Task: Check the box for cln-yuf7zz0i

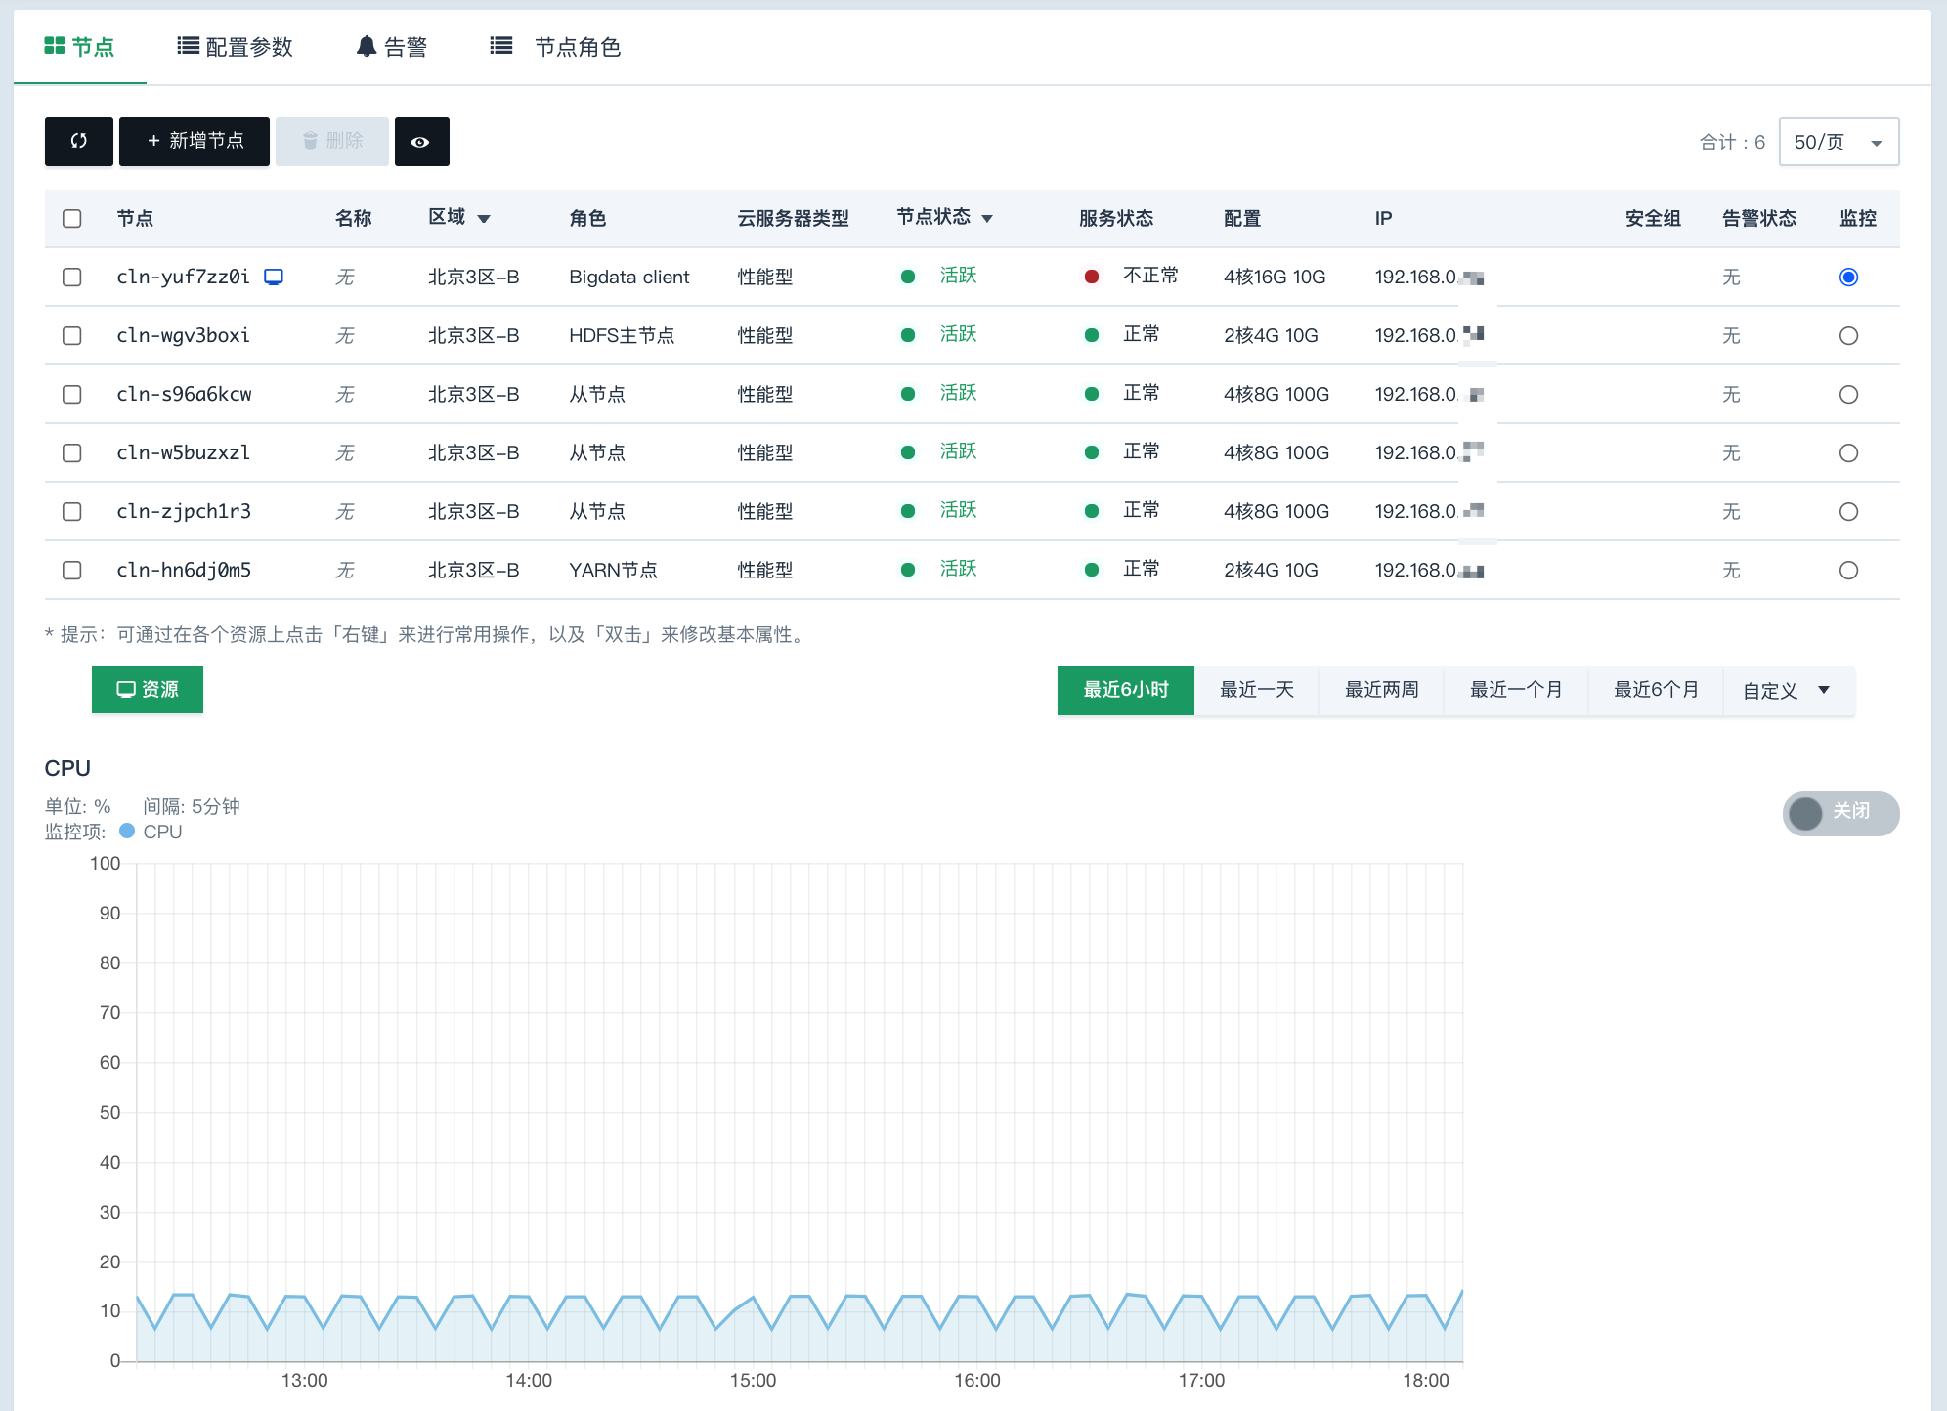Action: (72, 278)
